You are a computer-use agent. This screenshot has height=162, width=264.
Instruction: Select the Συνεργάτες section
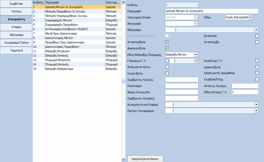[16, 19]
